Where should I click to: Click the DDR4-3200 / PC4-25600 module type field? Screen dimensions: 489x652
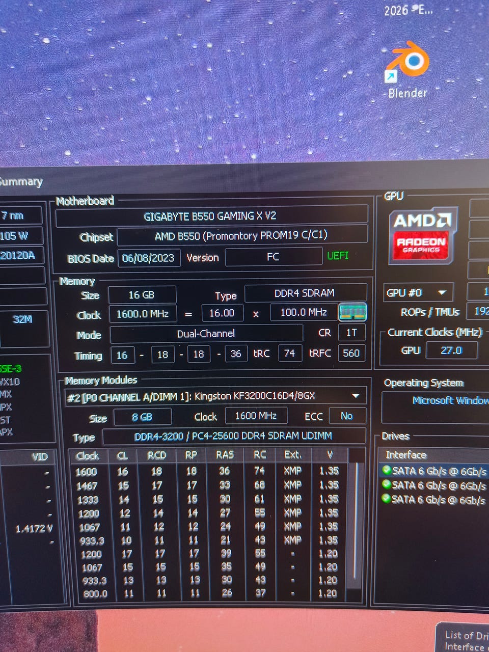click(x=233, y=436)
